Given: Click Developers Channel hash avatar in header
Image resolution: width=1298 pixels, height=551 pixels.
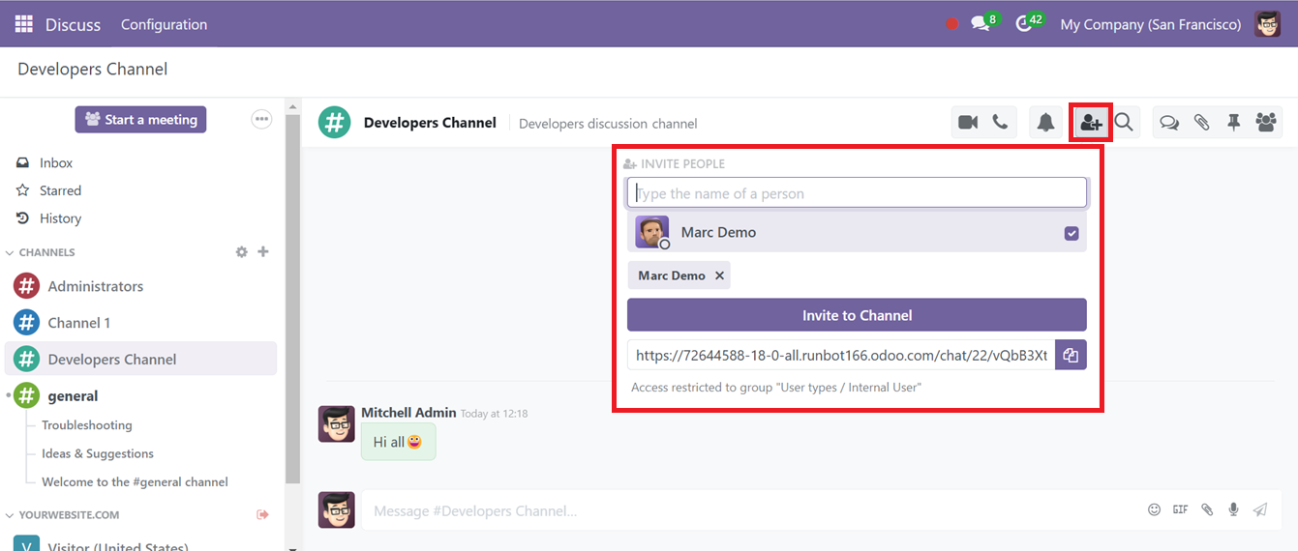Looking at the screenshot, I should [334, 123].
